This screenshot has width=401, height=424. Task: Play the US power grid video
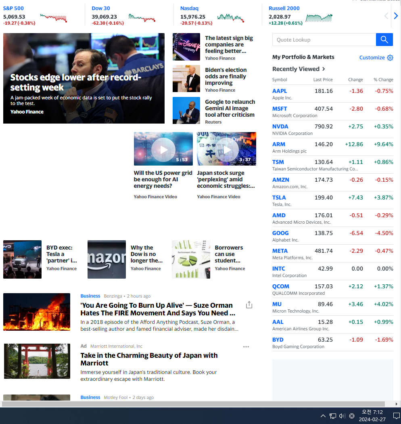pyautogui.click(x=163, y=149)
